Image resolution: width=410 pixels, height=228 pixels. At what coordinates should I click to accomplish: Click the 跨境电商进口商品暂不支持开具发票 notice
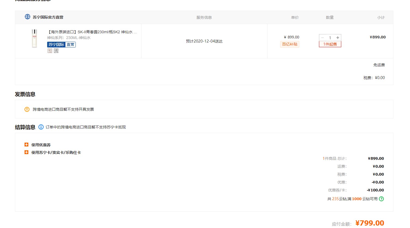[63, 109]
